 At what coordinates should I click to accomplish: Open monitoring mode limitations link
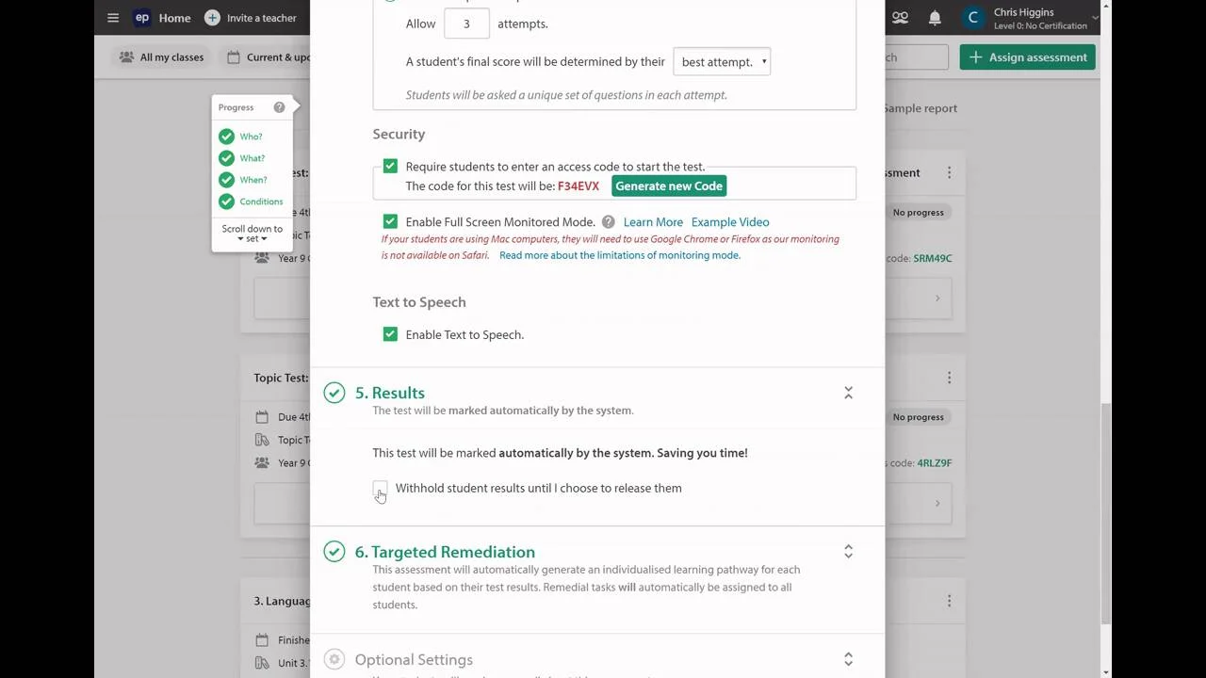[x=620, y=255]
